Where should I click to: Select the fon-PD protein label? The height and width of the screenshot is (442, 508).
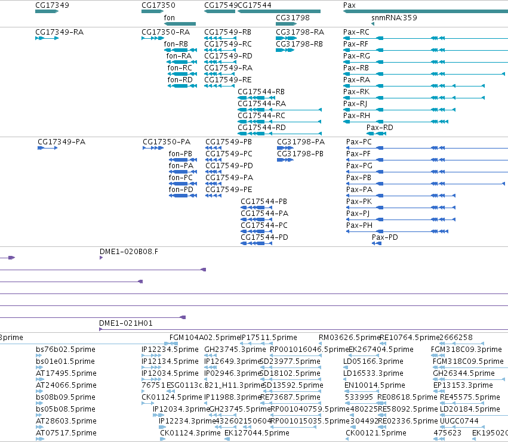[181, 190]
